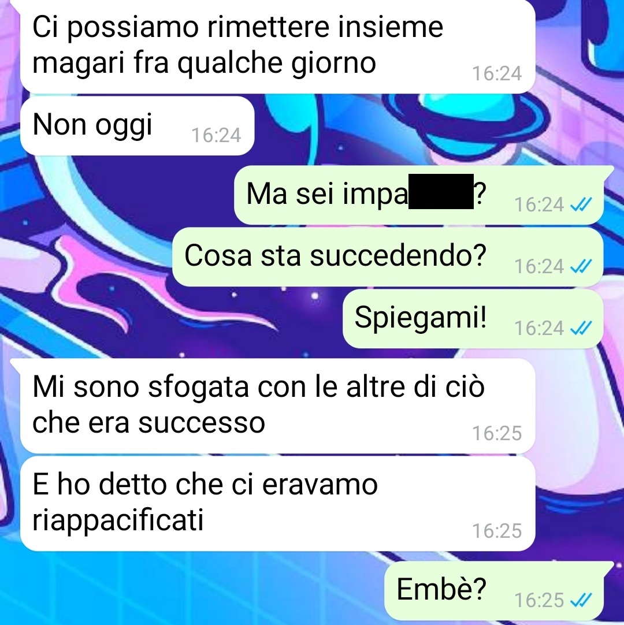Image resolution: width=624 pixels, height=625 pixels.
Task: Click read-receipt double check on 'Spiegami!'
Action: (x=581, y=329)
